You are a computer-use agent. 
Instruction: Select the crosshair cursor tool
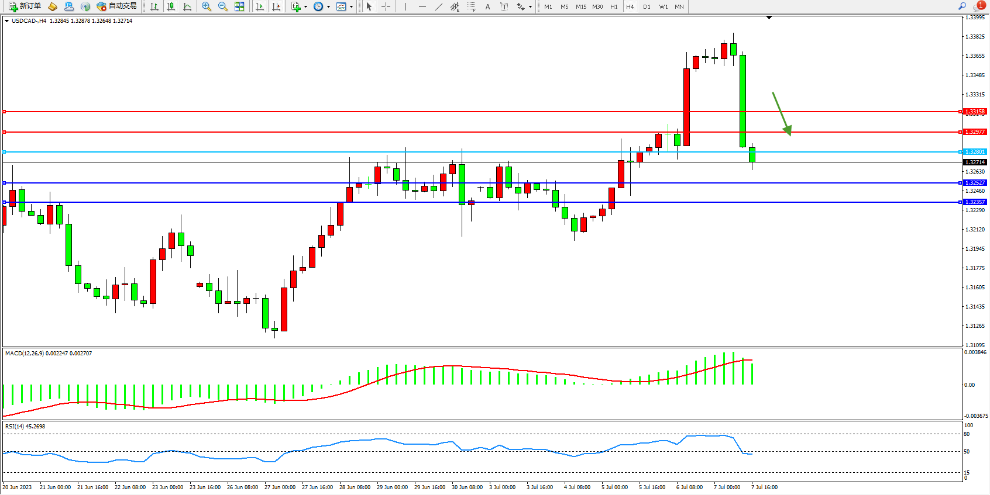coord(386,6)
